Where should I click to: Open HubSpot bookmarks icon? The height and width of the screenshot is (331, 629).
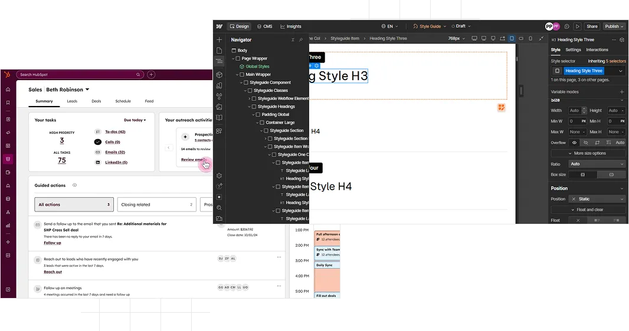pyautogui.click(x=8, y=102)
